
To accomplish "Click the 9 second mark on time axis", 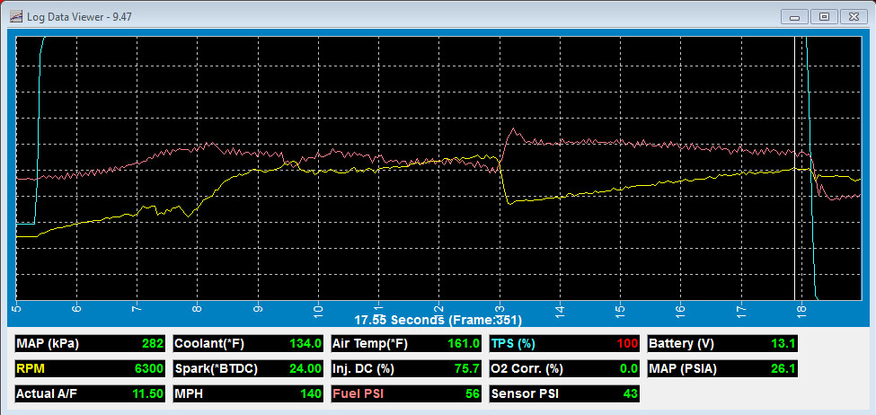I will pos(258,307).
